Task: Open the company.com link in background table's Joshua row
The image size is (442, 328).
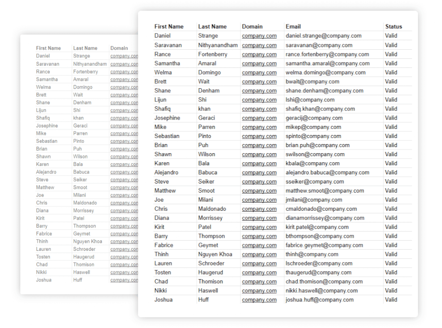Action: [x=124, y=280]
